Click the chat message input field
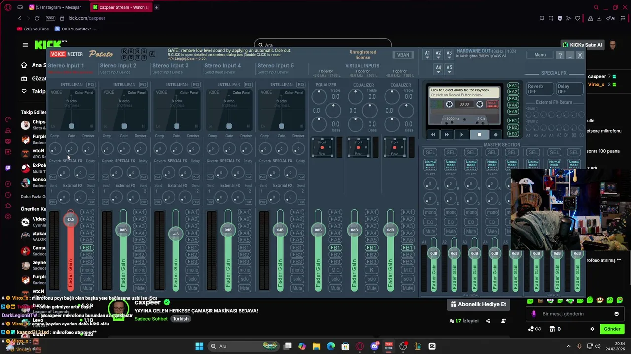Viewport: 631px width, 354px height. [575, 314]
